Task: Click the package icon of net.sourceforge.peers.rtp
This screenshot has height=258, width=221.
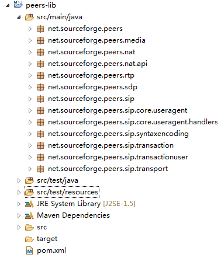Action: 40,76
